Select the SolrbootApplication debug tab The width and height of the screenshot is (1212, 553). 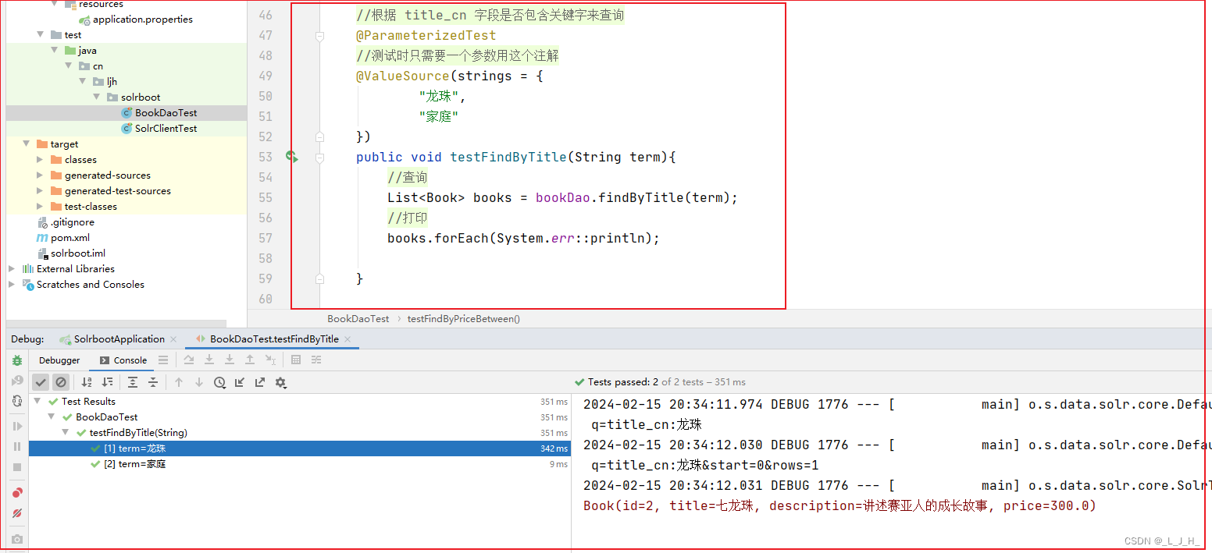[x=117, y=339]
